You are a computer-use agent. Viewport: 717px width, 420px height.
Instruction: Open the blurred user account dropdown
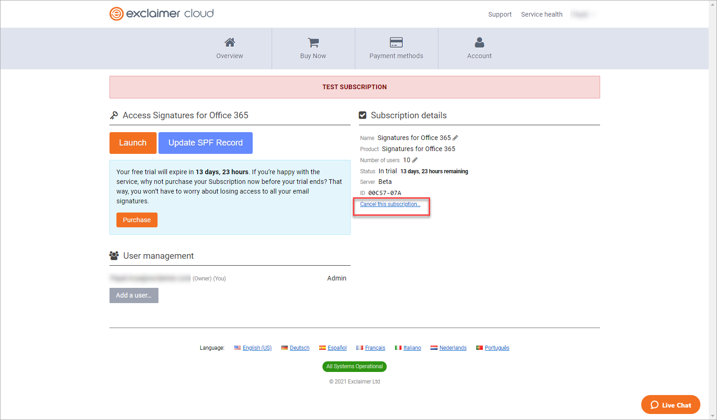click(583, 14)
